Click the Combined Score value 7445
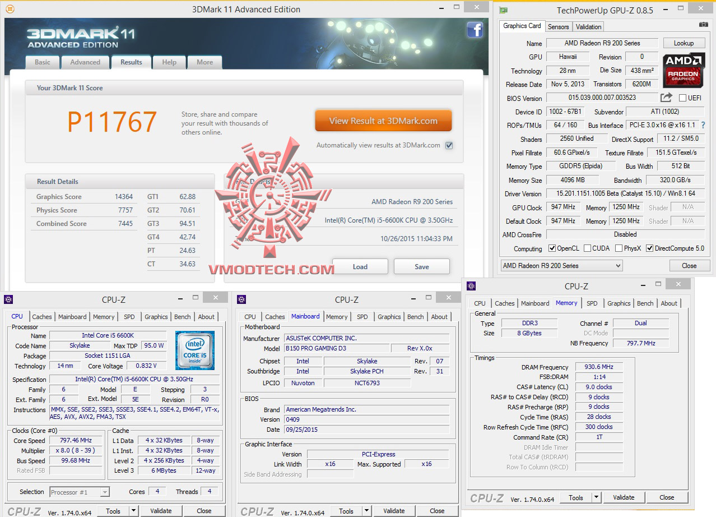This screenshot has width=716, height=517. coord(125,224)
